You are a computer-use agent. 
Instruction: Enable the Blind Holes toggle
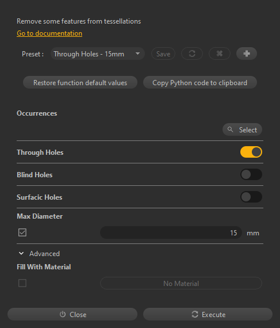251,174
